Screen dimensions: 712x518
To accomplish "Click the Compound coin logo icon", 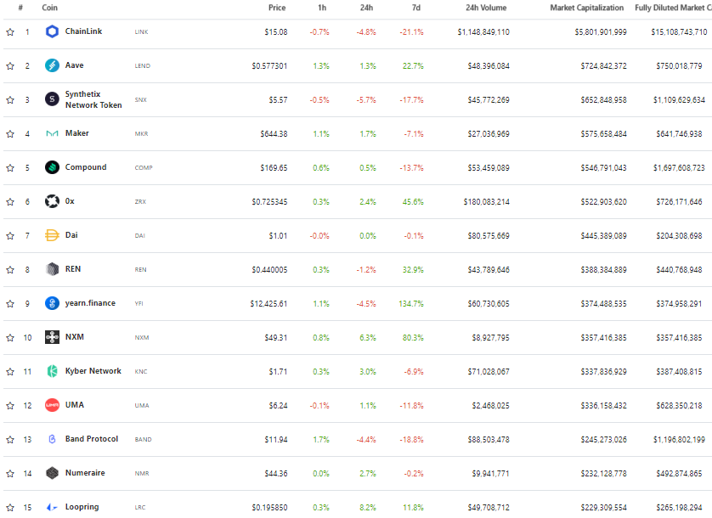I will click(x=52, y=167).
